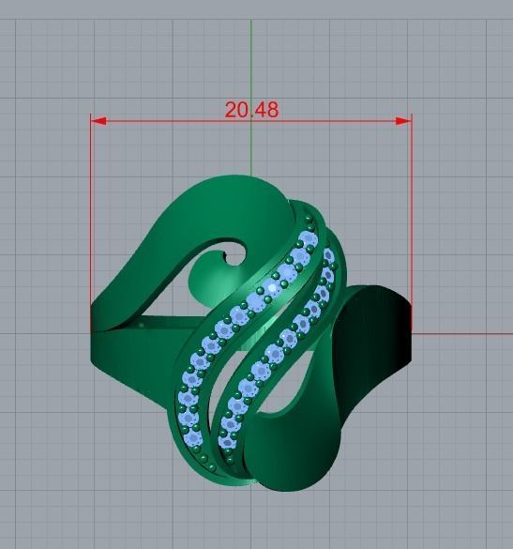
Task: Select the 20.48 dimension text
Action: click(251, 110)
